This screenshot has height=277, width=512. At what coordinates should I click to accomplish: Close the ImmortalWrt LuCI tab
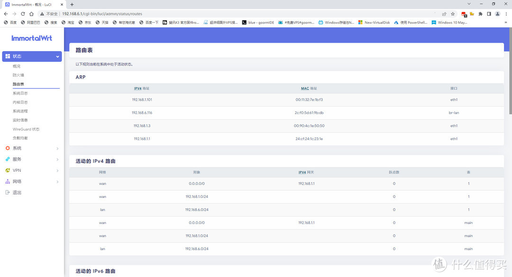click(62, 5)
